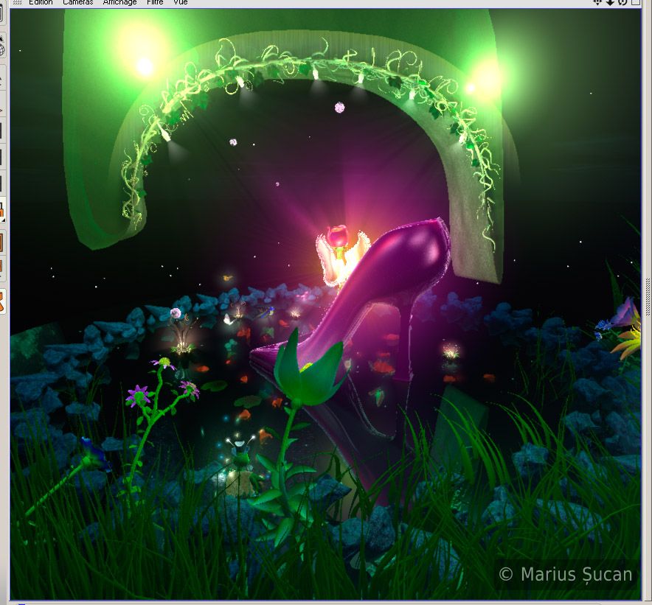Open the Cameras menu
The image size is (652, 605).
pos(77,2)
